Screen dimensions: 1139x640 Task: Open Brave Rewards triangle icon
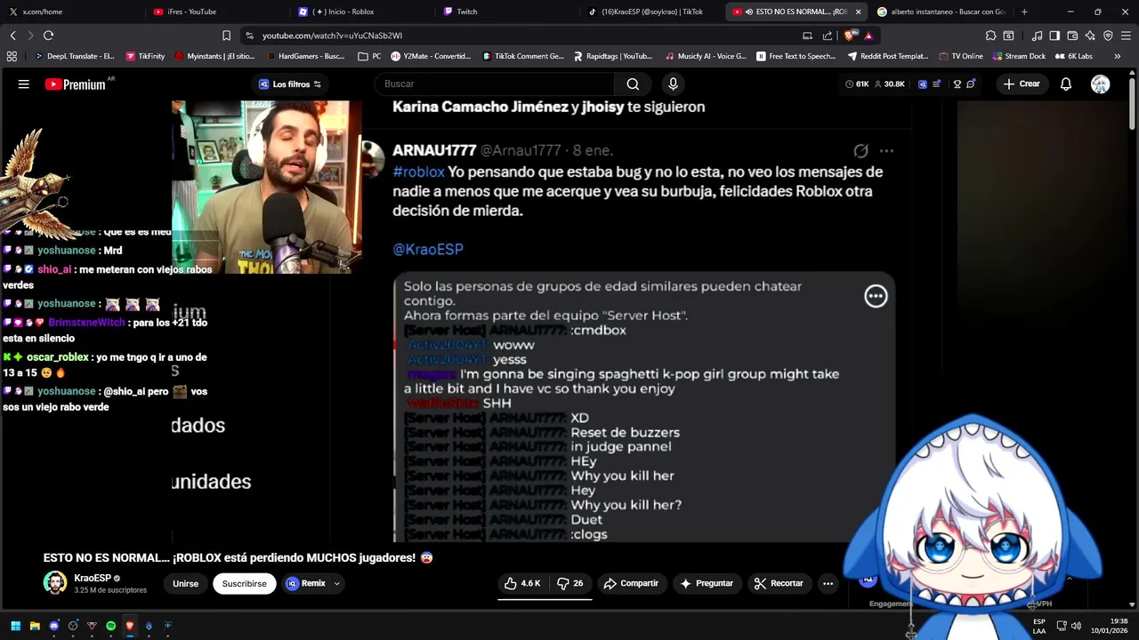coord(868,36)
